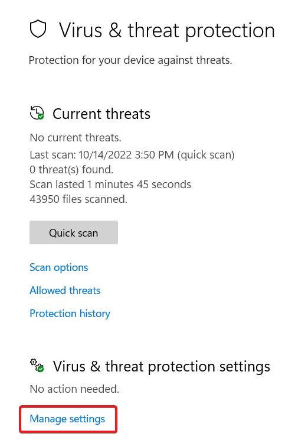Viewport: 295px width, 446px height.
Task: Click the 'No current threats.' status text
Action: [x=76, y=138]
